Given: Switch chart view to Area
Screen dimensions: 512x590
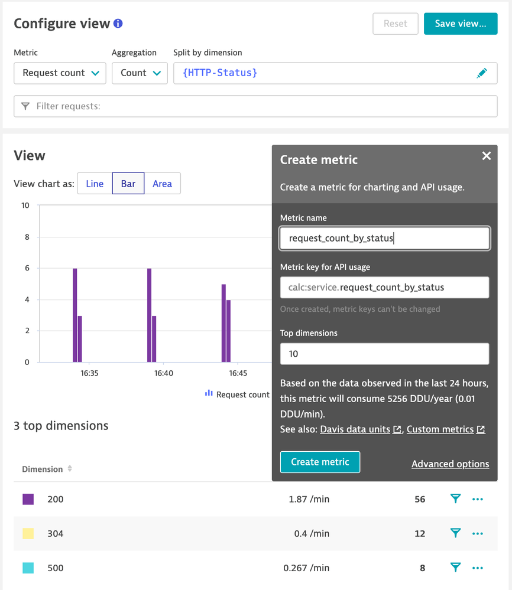Looking at the screenshot, I should click(162, 184).
